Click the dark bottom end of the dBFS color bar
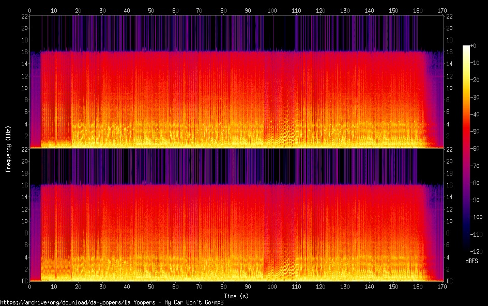 [x=466, y=249]
